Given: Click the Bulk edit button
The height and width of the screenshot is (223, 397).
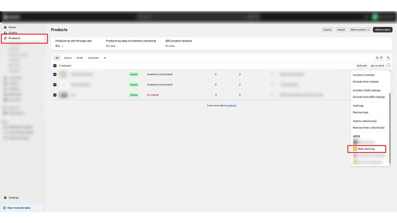Looking at the screenshot, I should tap(362, 66).
